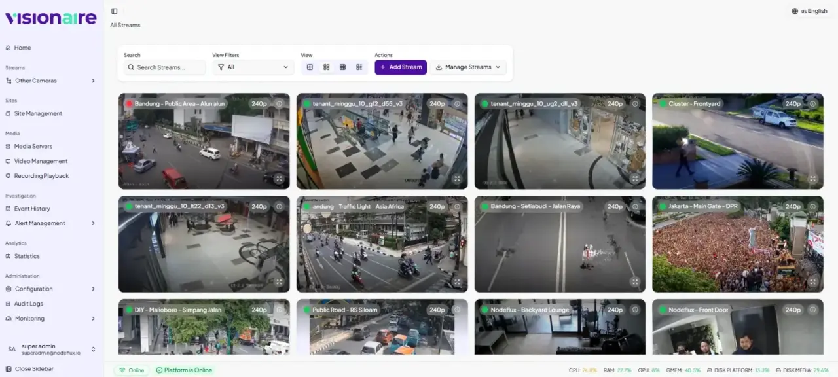Click the Platform is Online status
838x377 pixels.
pos(184,370)
